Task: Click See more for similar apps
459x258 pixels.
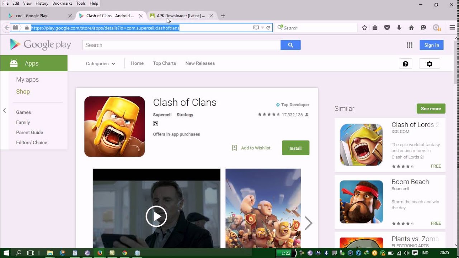Action: click(431, 109)
